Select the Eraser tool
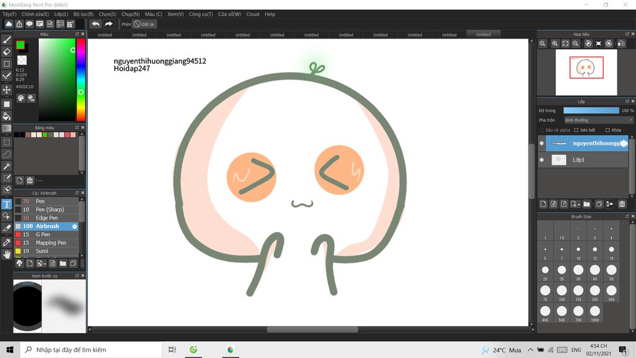This screenshot has width=636, height=358. [x=6, y=52]
